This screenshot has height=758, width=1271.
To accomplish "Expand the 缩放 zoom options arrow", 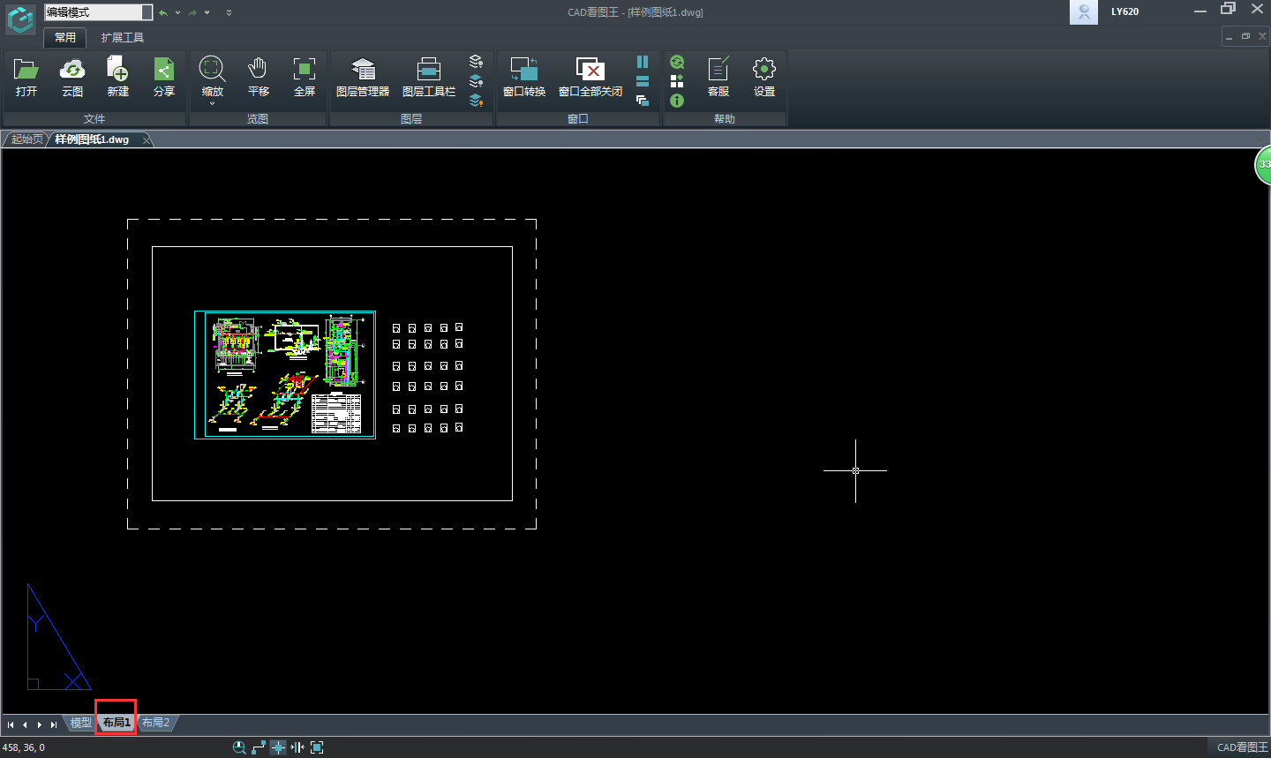I will pos(212,104).
